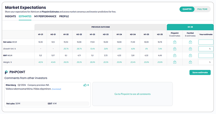
Task: Click the FactSet lock icon in Net sales row
Action: (x=190, y=42)
